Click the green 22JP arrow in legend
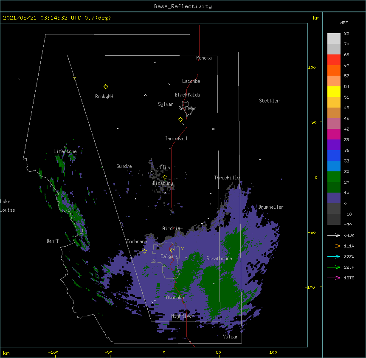366x358 pixels. (x=334, y=267)
